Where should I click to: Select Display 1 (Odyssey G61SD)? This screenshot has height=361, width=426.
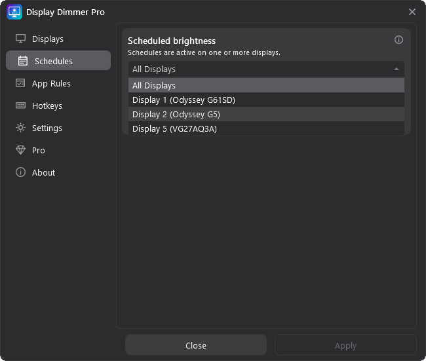tap(266, 100)
